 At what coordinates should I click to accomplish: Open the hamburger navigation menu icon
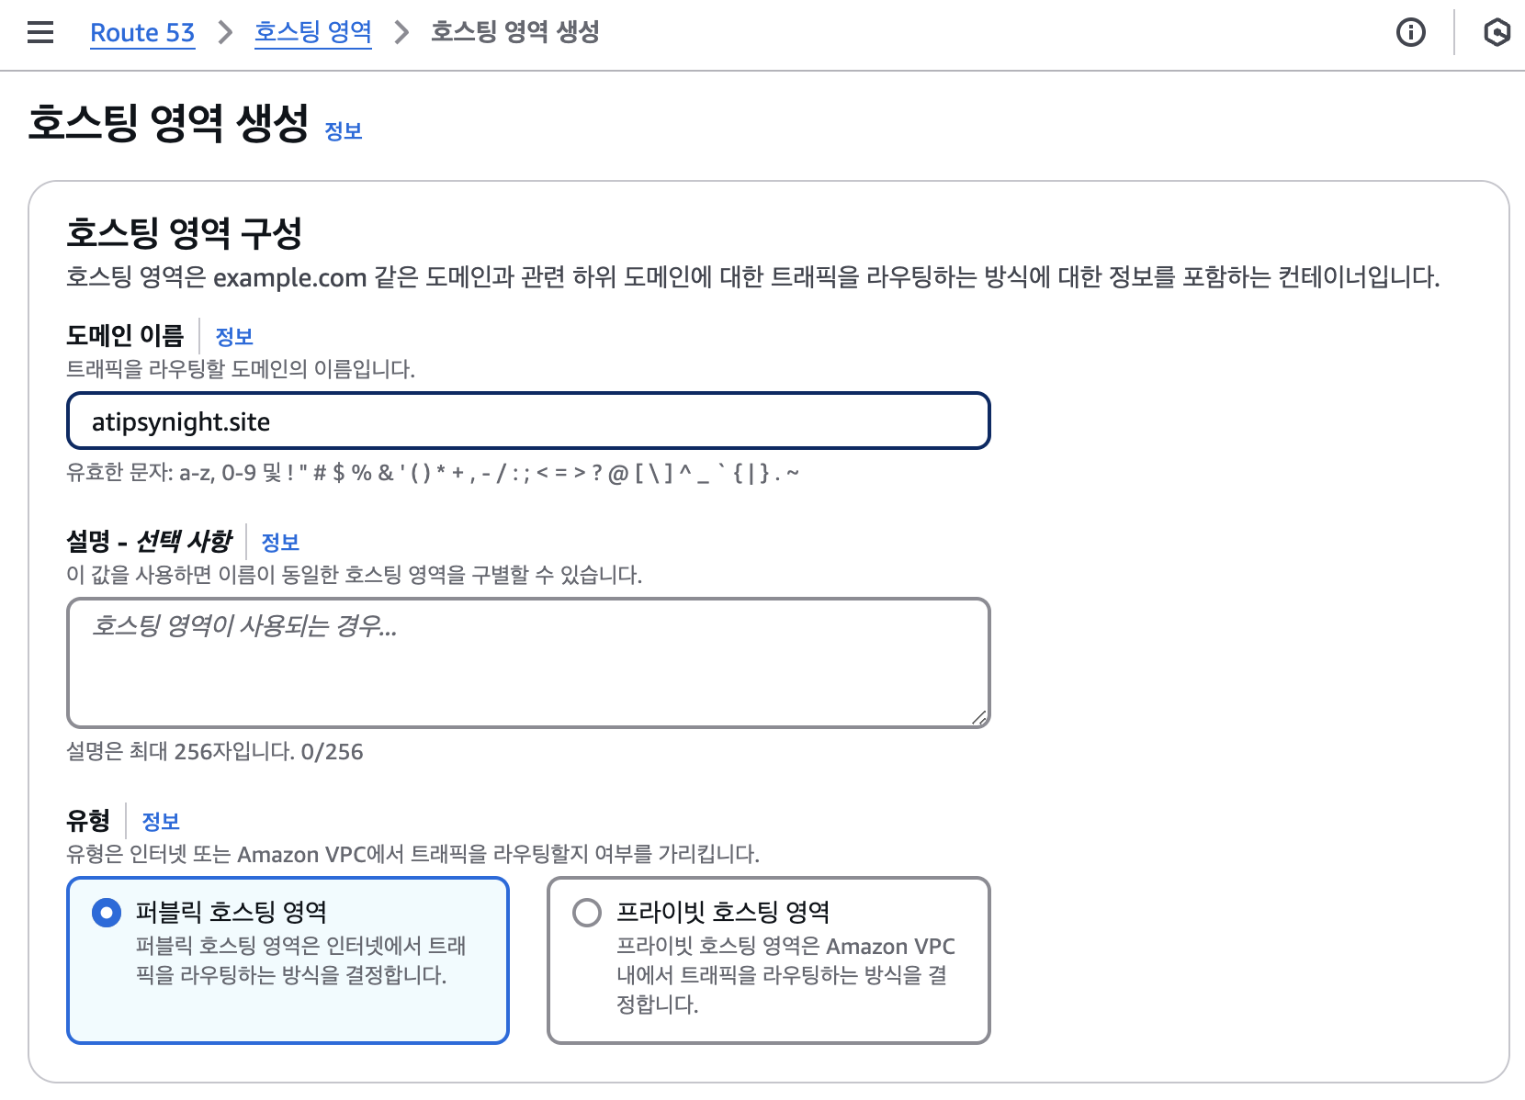click(x=40, y=32)
